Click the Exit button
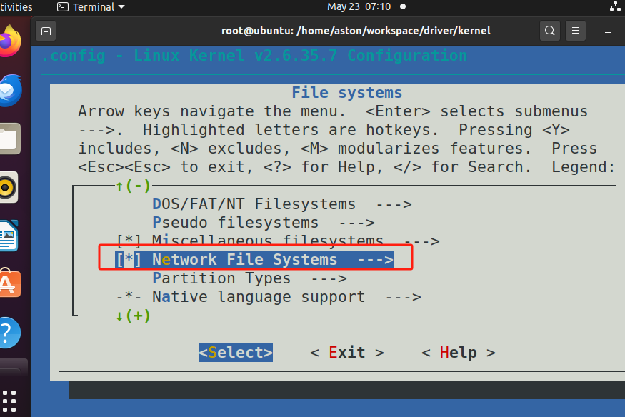Image resolution: width=625 pixels, height=417 pixels. pyautogui.click(x=346, y=353)
